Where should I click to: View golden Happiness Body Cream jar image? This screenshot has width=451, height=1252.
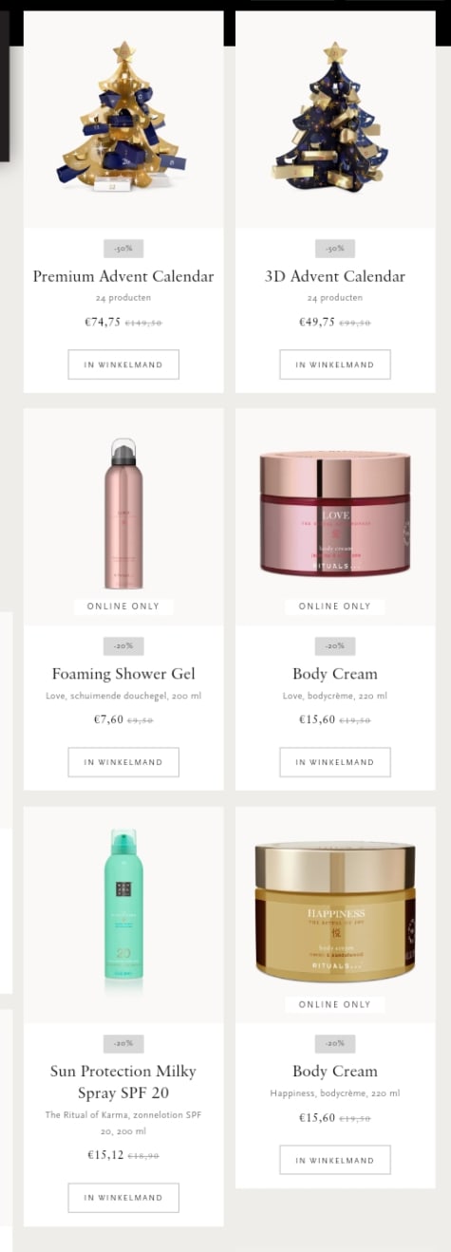(x=335, y=913)
